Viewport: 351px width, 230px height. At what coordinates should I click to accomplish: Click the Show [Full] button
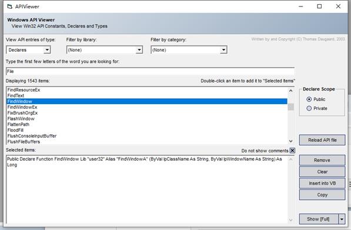pos(319,219)
